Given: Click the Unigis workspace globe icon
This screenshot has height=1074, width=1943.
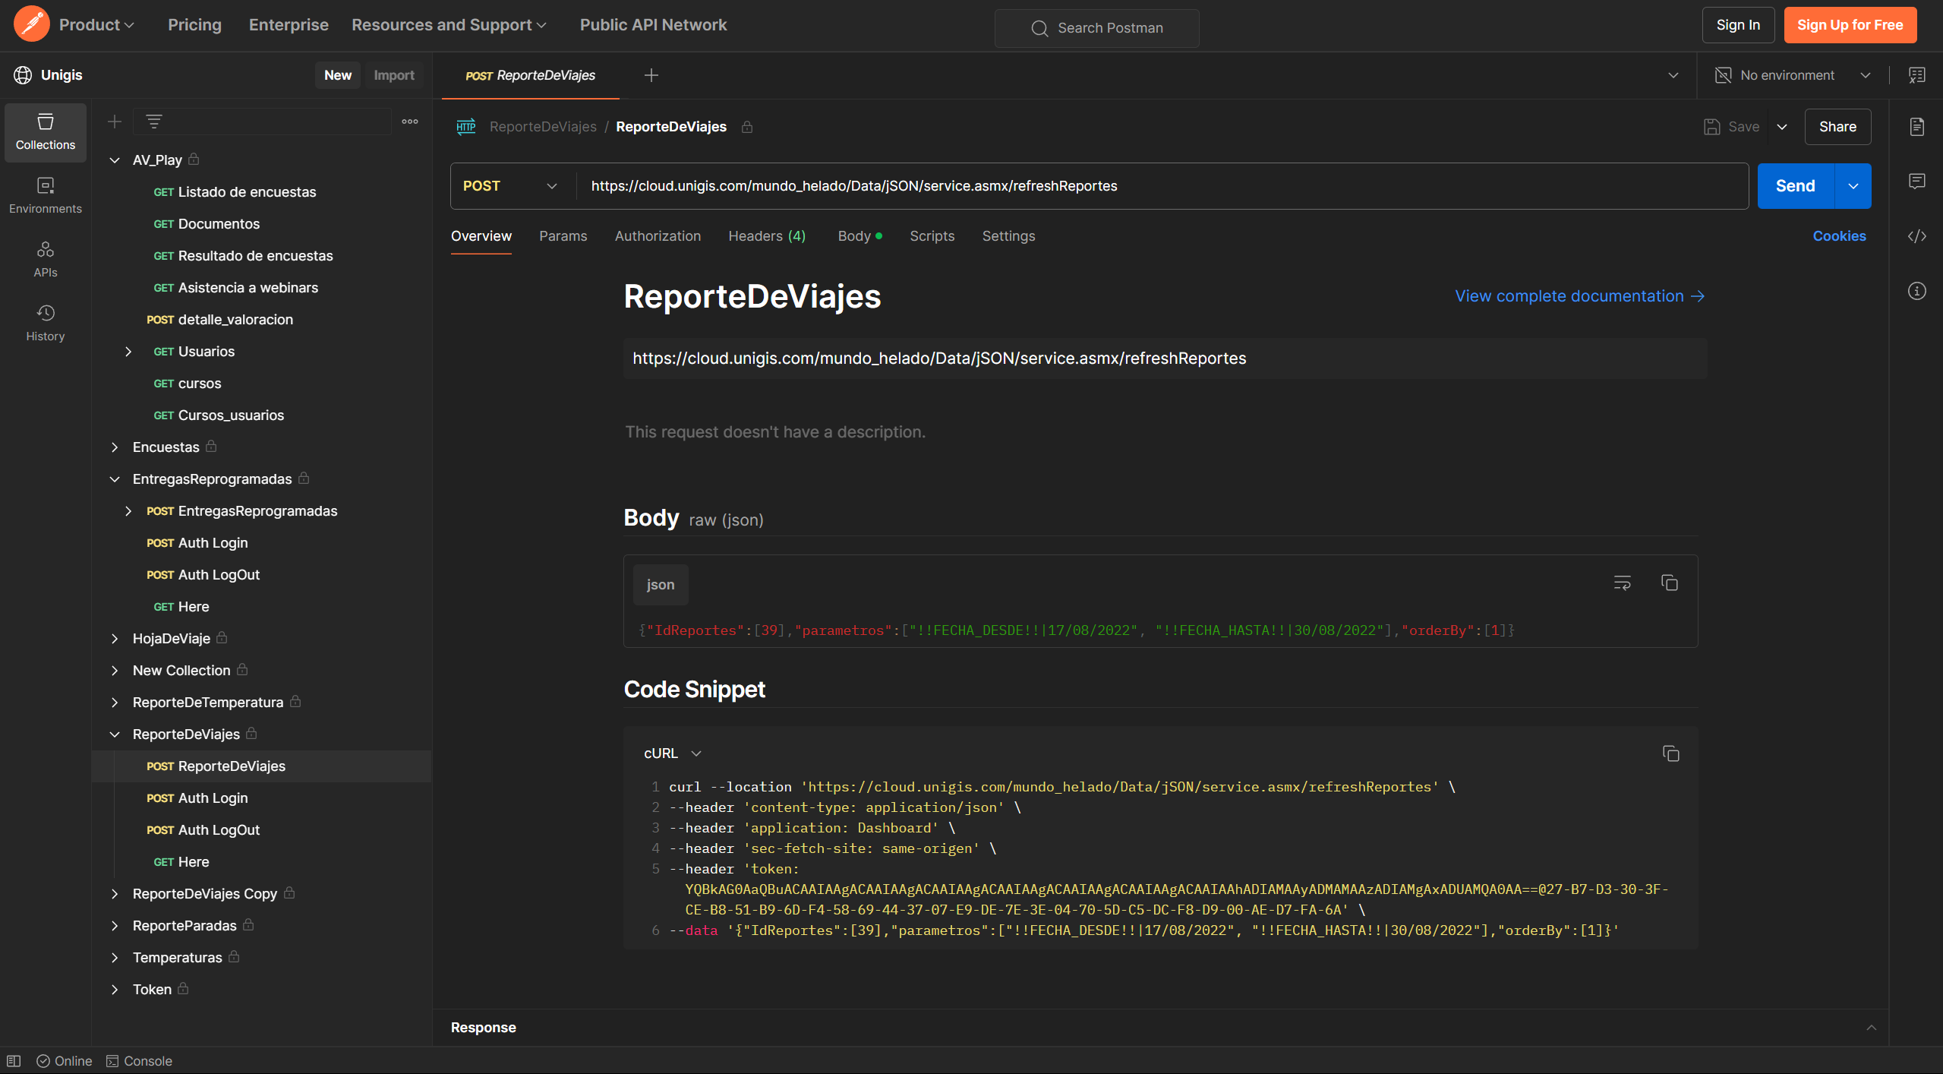Looking at the screenshot, I should (23, 75).
